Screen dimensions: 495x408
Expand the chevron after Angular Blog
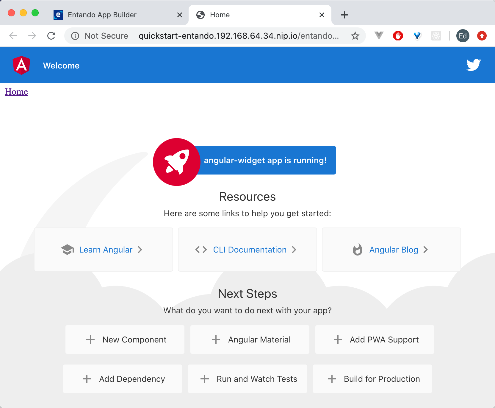[426, 250]
